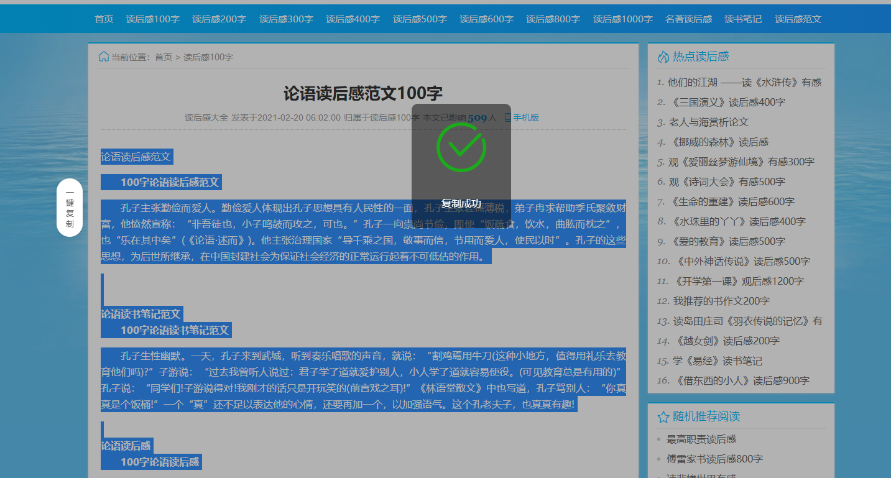The image size is (891, 478).
Task: Click the highlighted text 论语读书笔记范文
Action: (x=141, y=314)
